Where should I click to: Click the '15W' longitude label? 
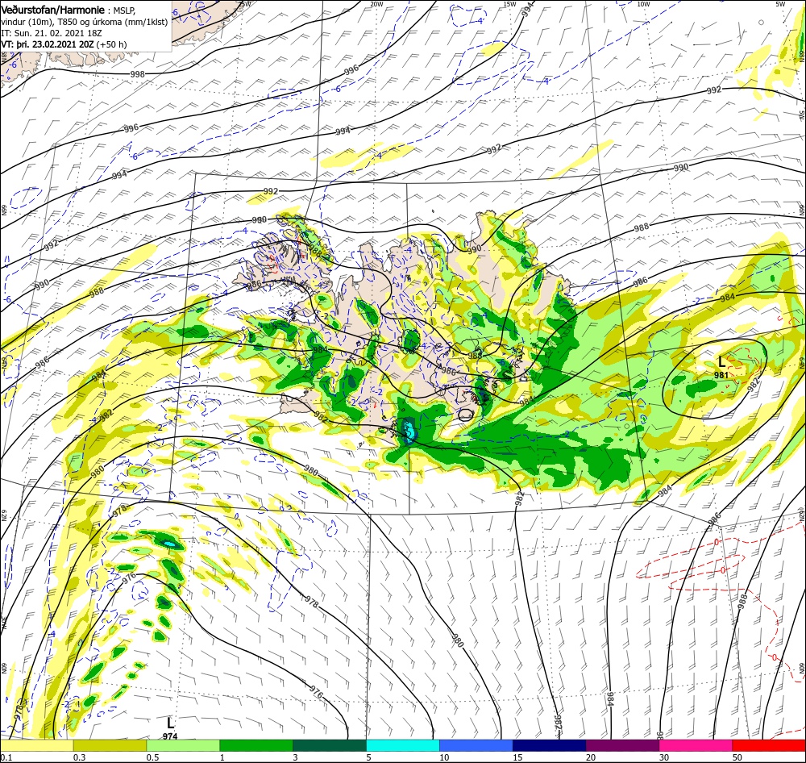(x=509, y=4)
